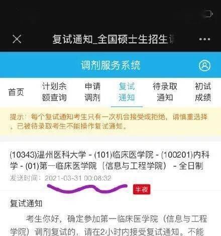This screenshot has height=236, width=221.
Task: Tap the yellow 提示 notice banner
Action: click(x=111, y=122)
